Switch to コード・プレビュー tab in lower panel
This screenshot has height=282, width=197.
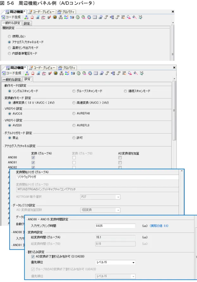[42, 68]
